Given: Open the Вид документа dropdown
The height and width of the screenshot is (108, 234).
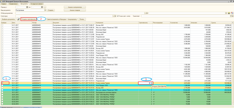Looking at the screenshot, I should pos(45,10).
